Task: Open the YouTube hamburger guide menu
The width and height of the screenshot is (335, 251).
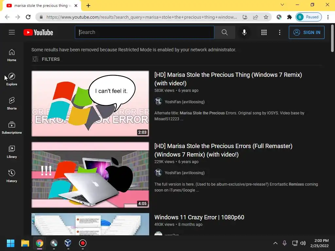Action: coord(12,32)
